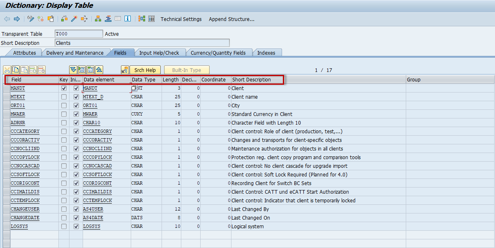
Task: Click the double-down chevron to page down
Action: click(74, 70)
